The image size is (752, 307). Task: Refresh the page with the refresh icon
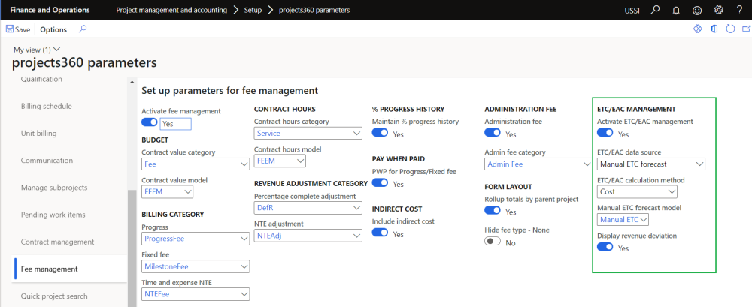[730, 29]
